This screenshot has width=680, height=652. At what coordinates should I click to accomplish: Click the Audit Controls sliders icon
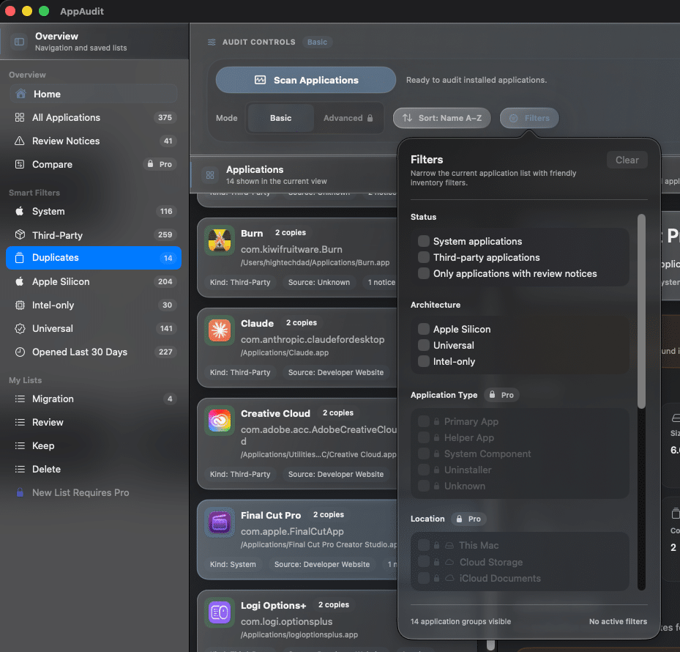[x=212, y=42]
